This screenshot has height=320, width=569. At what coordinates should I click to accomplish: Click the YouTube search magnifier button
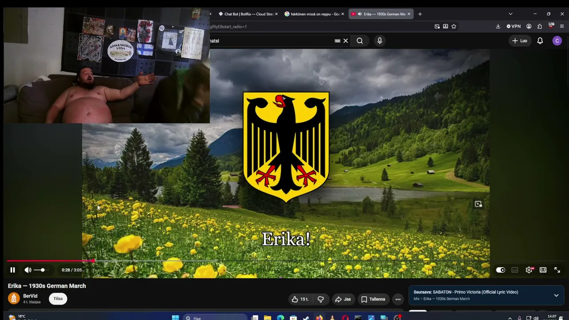point(360,41)
